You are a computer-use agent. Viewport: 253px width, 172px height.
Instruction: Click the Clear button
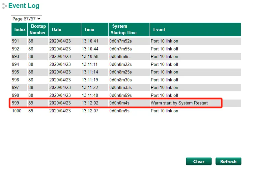199,161
